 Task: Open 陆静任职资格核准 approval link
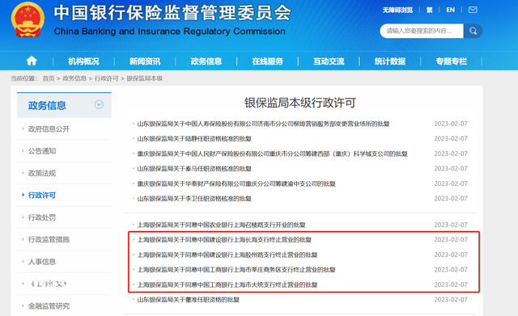pyautogui.click(x=194, y=139)
